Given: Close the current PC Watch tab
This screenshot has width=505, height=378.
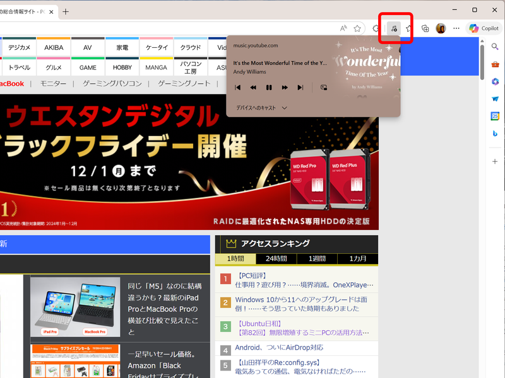Looking at the screenshot, I should tap(51, 12).
